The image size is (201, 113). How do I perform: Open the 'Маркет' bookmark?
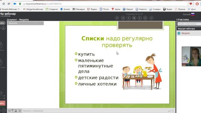point(128,9)
